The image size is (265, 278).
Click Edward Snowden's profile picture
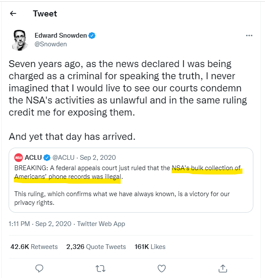19,39
